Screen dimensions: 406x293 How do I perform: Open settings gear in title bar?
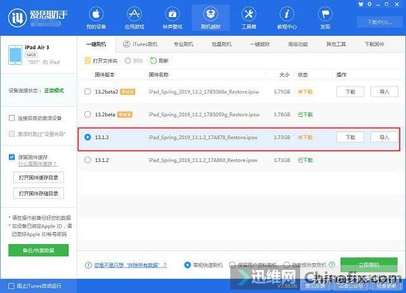pos(369,4)
